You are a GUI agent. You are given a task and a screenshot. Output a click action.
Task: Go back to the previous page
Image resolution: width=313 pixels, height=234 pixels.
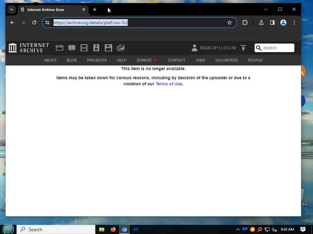click(x=12, y=23)
